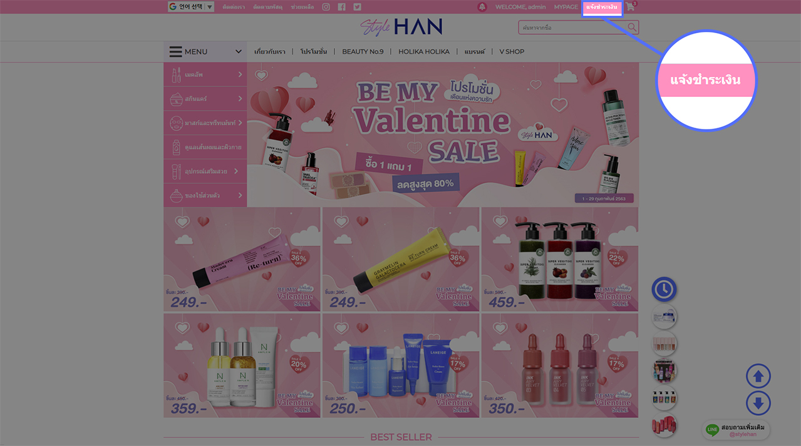
Task: Click the BEST SELLER heading
Action: point(401,437)
